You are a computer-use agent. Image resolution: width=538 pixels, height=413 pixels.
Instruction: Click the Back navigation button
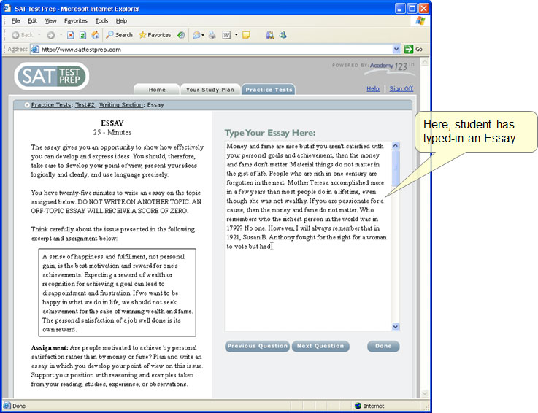tap(23, 35)
